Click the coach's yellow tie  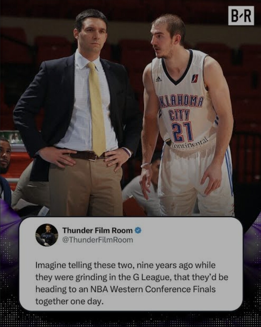click(97, 108)
